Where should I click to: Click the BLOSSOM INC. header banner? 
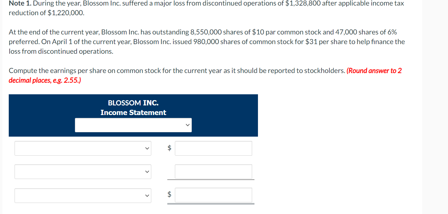(133, 103)
